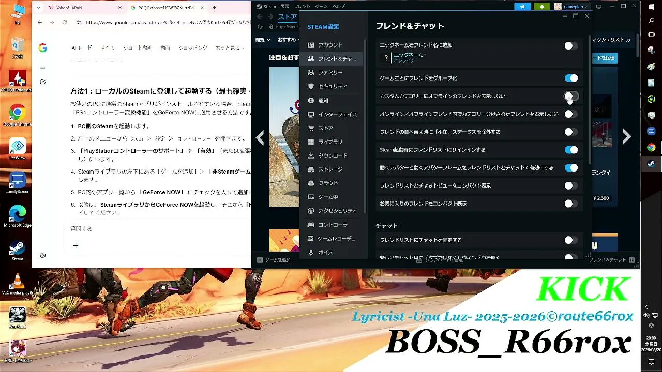
Task: Select the ショート動画 search tab
Action: pyautogui.click(x=138, y=48)
